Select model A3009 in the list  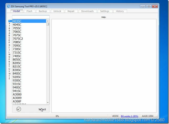[29, 98]
